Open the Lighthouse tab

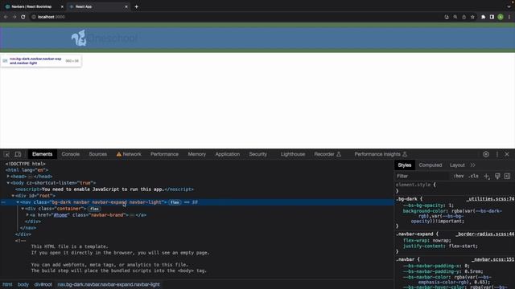click(293, 154)
